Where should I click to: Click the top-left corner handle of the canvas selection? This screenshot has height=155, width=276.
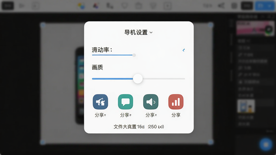(43, 25)
